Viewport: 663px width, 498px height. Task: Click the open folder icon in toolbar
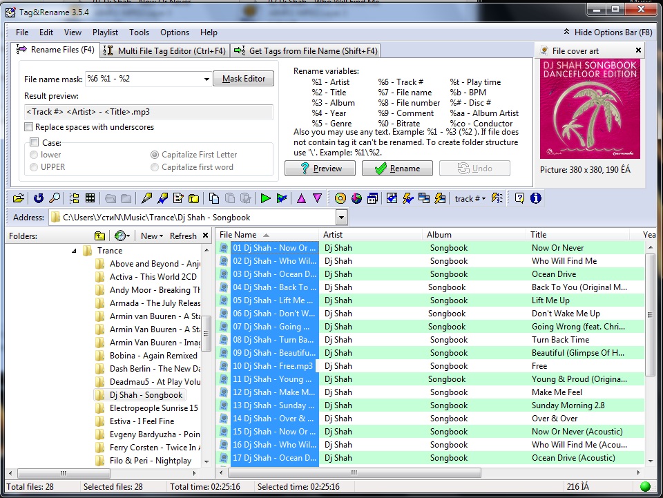point(19,199)
